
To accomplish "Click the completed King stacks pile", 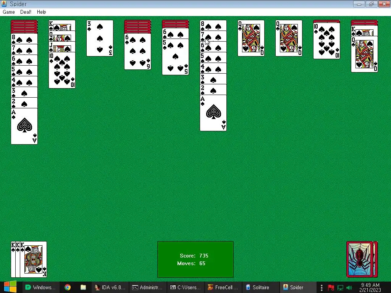I will tap(29, 259).
